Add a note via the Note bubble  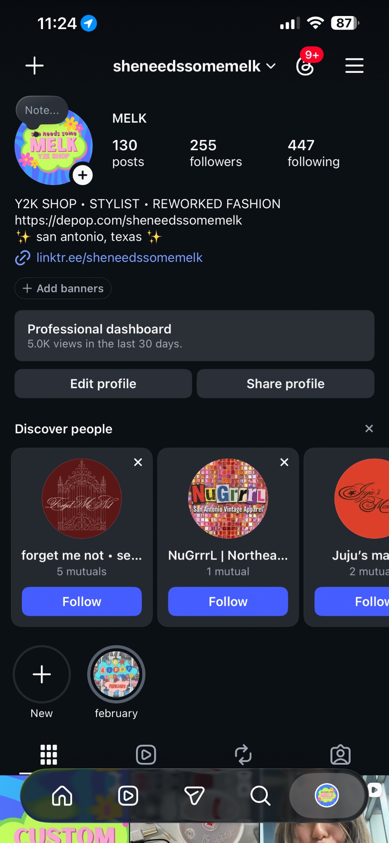(x=42, y=110)
